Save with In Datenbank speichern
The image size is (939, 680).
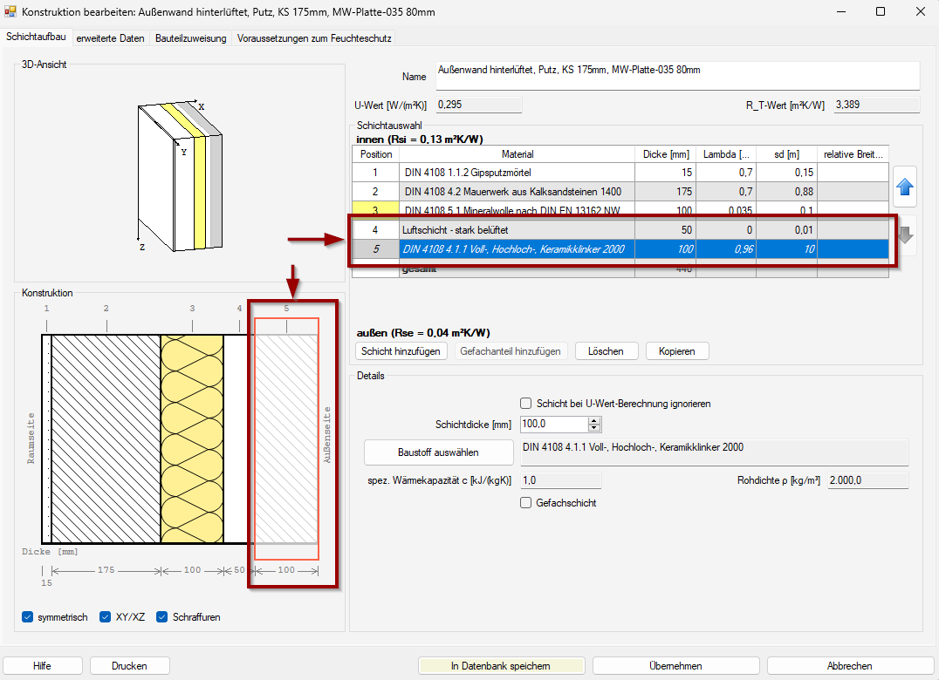(x=501, y=666)
